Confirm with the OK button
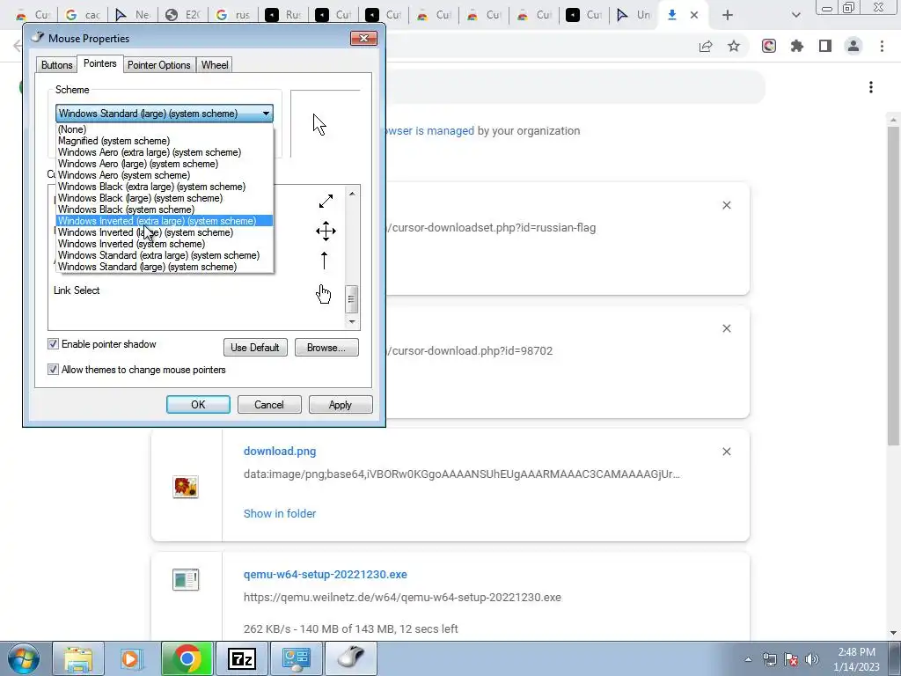This screenshot has width=901, height=676. pos(198,405)
